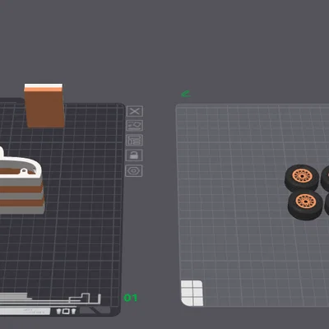Remove plate 01 with the X icon
329x329 pixels.
(x=134, y=112)
